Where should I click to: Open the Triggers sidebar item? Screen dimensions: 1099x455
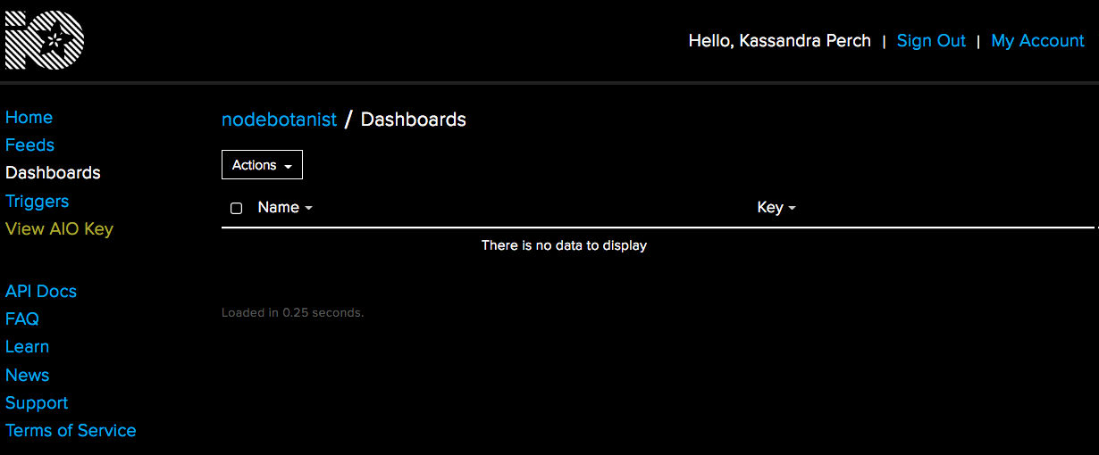click(x=37, y=202)
